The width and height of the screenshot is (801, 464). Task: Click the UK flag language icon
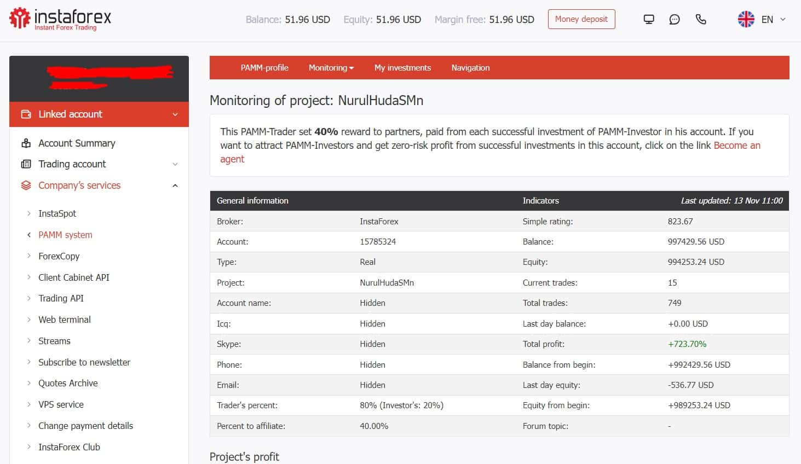(746, 19)
